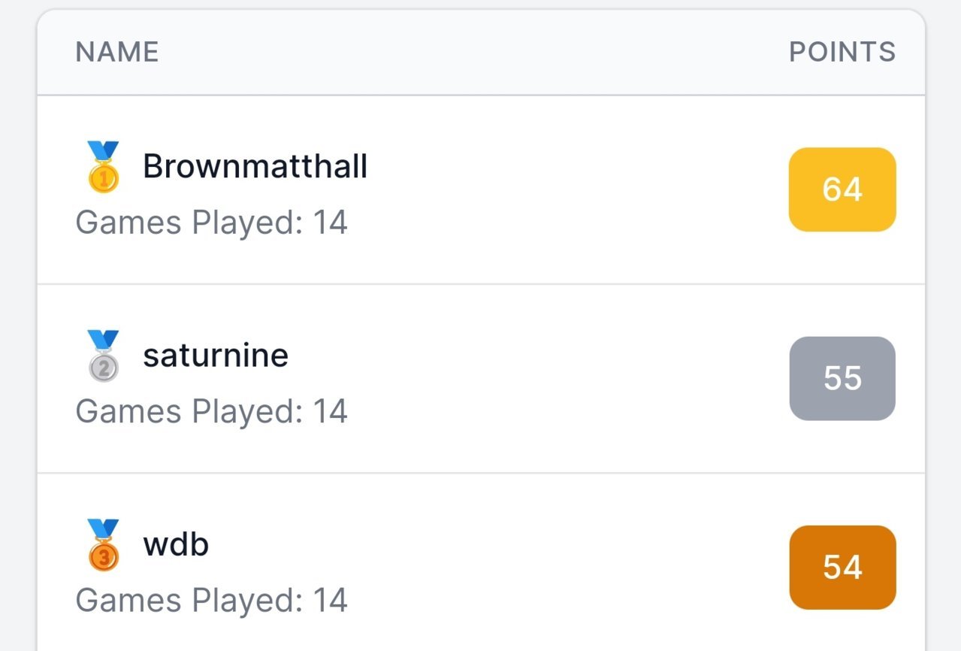Select the wdb leaderboard row
This screenshot has width=961, height=651.
[481, 562]
